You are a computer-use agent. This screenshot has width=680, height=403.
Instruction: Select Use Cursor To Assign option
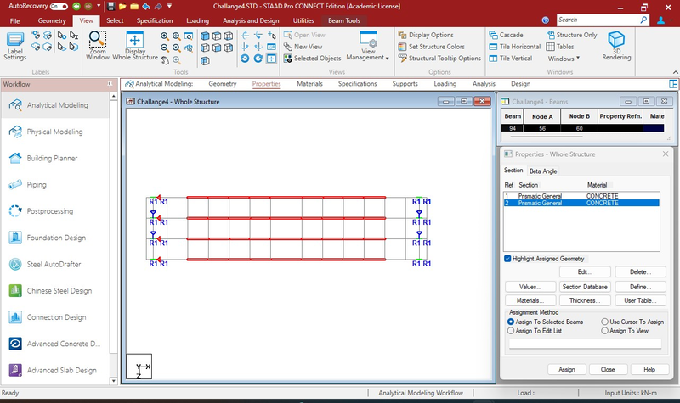pos(604,322)
